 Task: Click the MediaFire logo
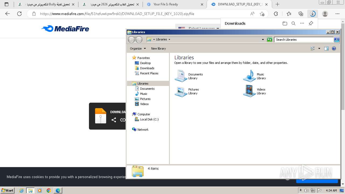pos(65,29)
